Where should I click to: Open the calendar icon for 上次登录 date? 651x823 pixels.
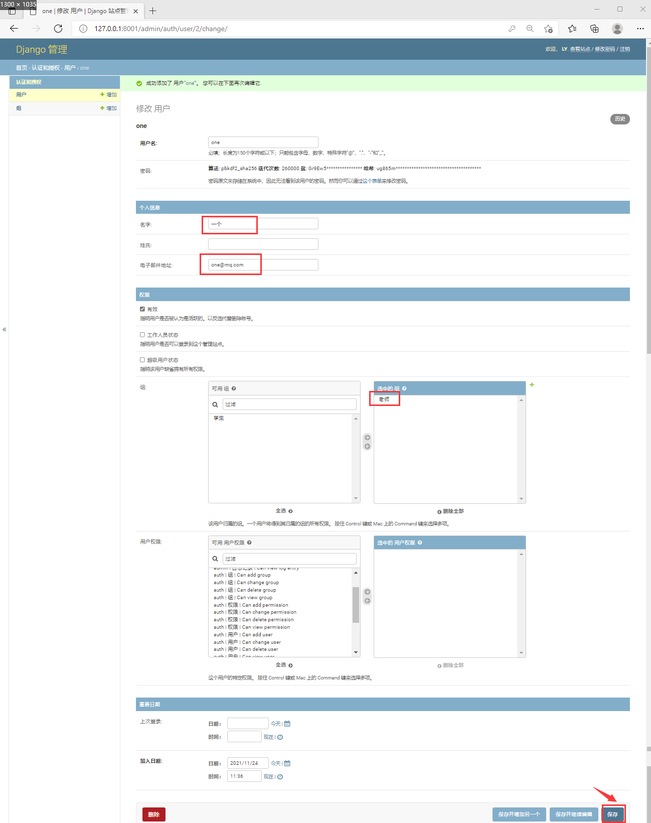(287, 724)
